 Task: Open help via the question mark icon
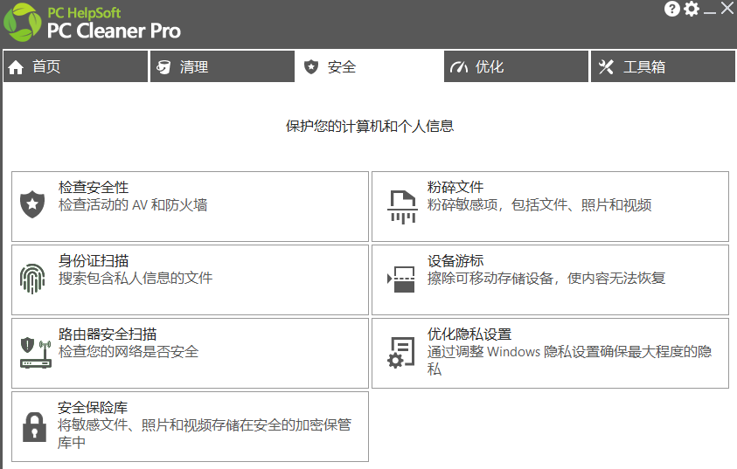[x=671, y=9]
